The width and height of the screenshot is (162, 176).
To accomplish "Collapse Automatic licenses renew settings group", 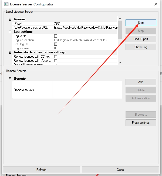I will tap(10, 53).
